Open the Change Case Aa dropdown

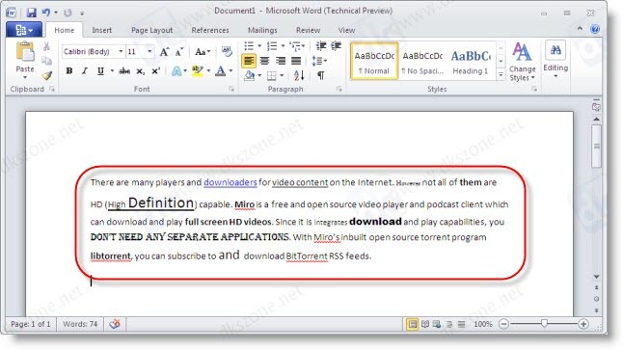[203, 52]
